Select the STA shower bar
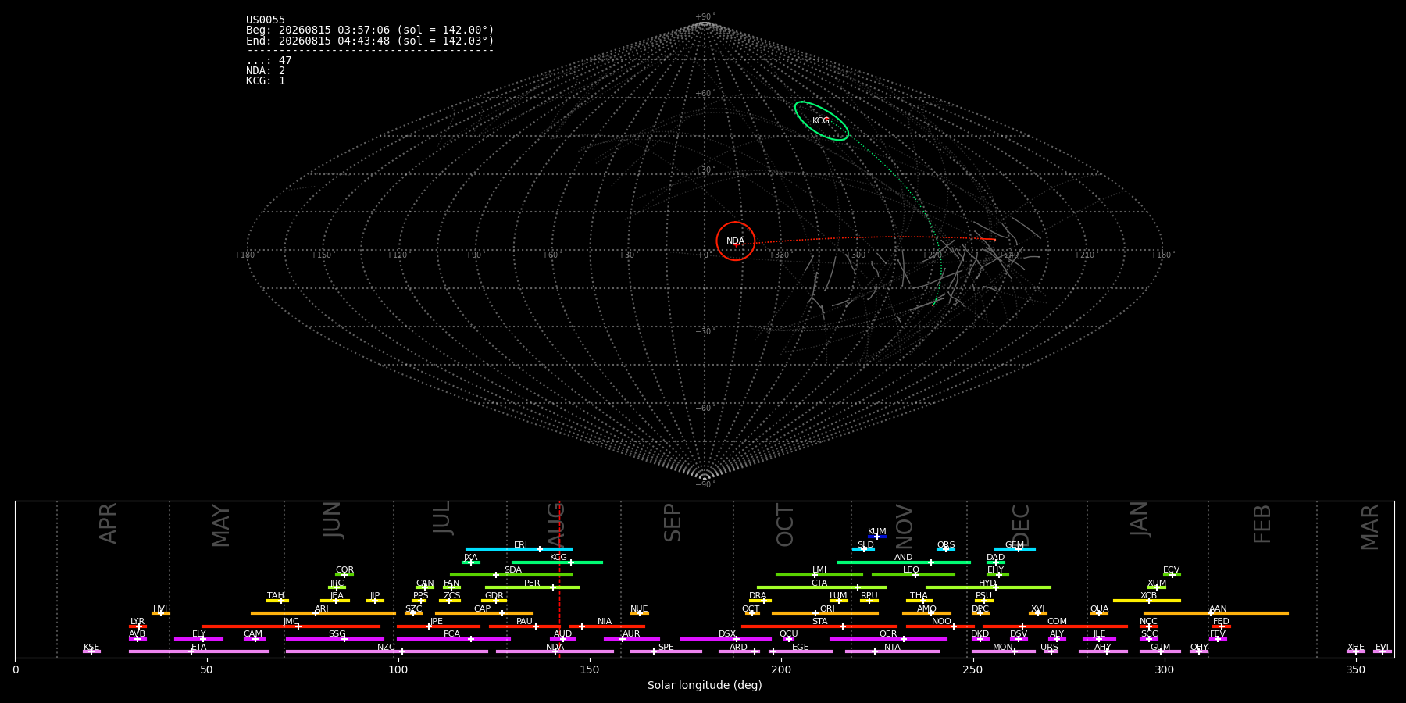The image size is (1406, 703). [x=819, y=626]
